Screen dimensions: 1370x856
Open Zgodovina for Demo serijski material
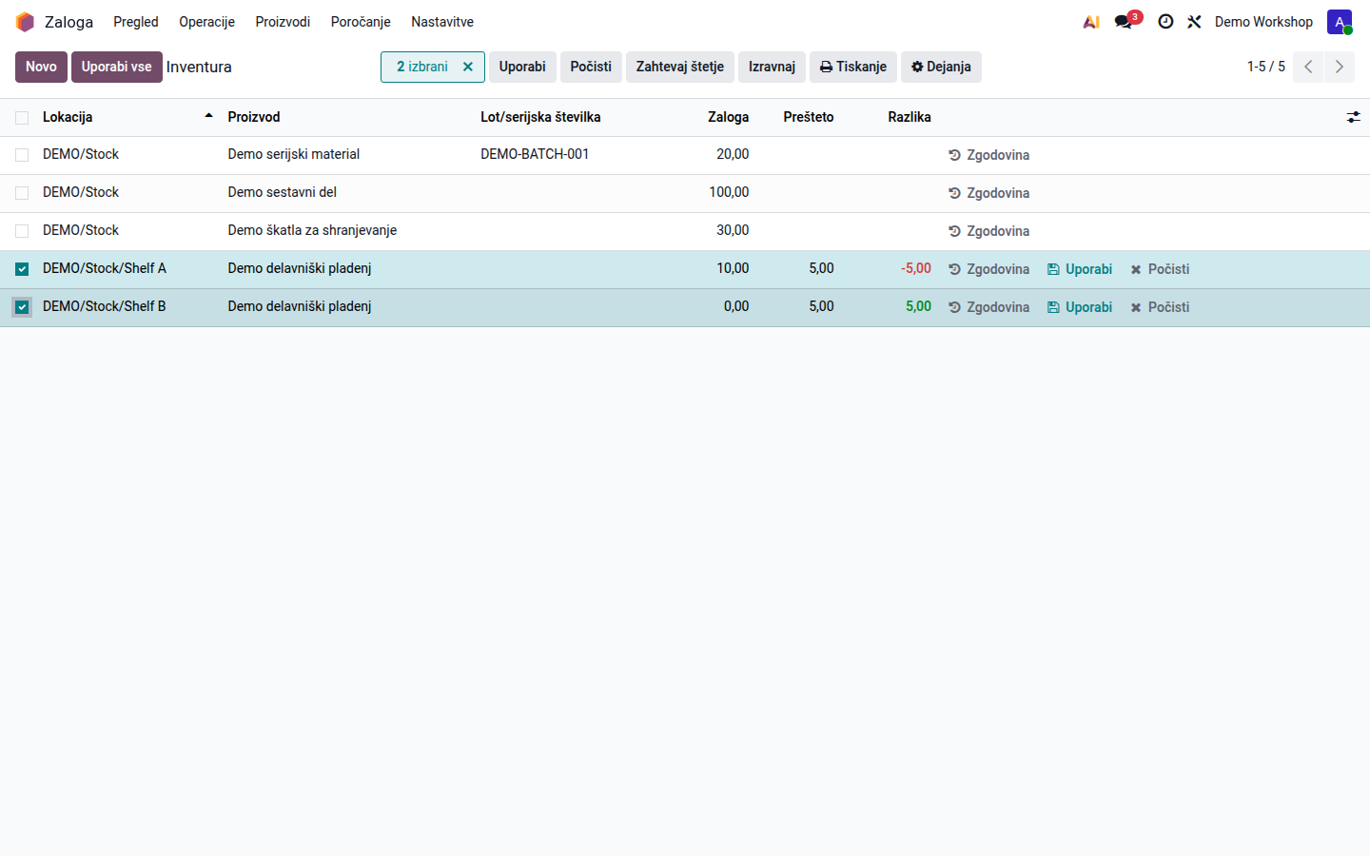pos(989,155)
